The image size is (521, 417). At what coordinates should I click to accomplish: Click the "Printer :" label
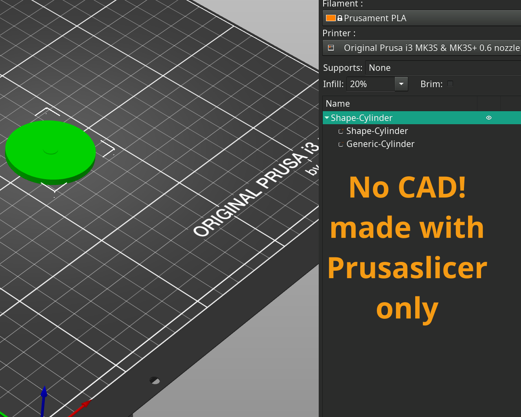pos(339,33)
